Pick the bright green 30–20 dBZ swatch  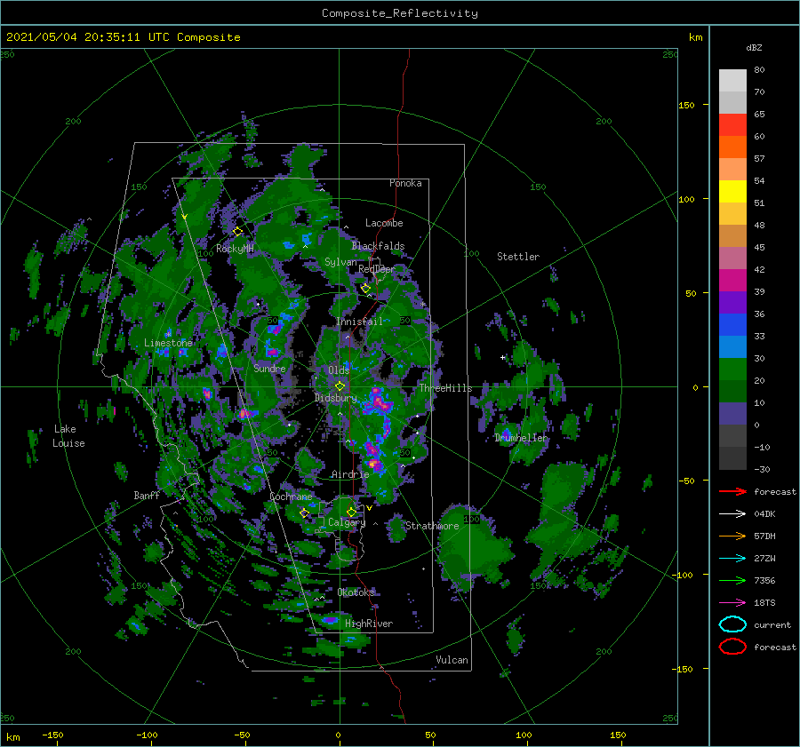pyautogui.click(x=732, y=370)
